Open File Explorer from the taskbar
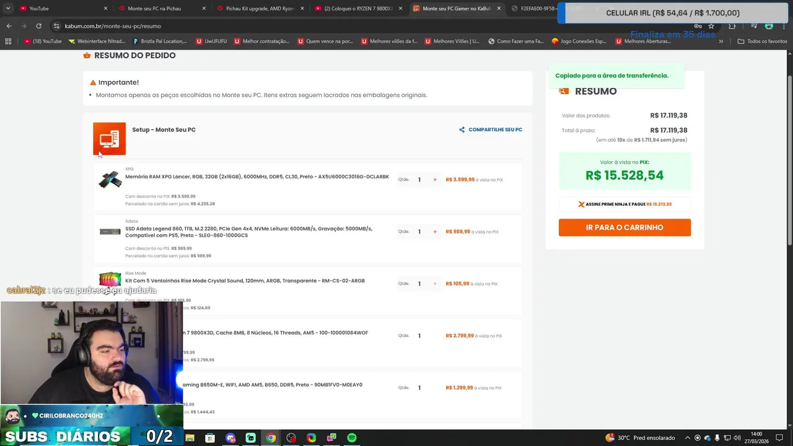Image resolution: width=793 pixels, height=446 pixels. (x=190, y=438)
